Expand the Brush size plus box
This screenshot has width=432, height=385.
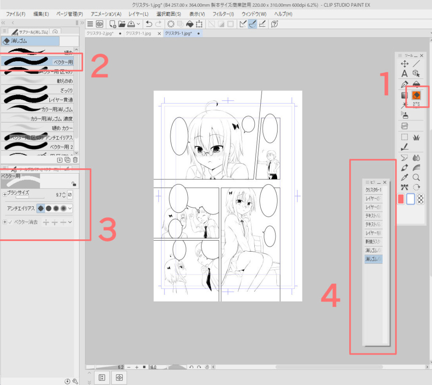4,195
